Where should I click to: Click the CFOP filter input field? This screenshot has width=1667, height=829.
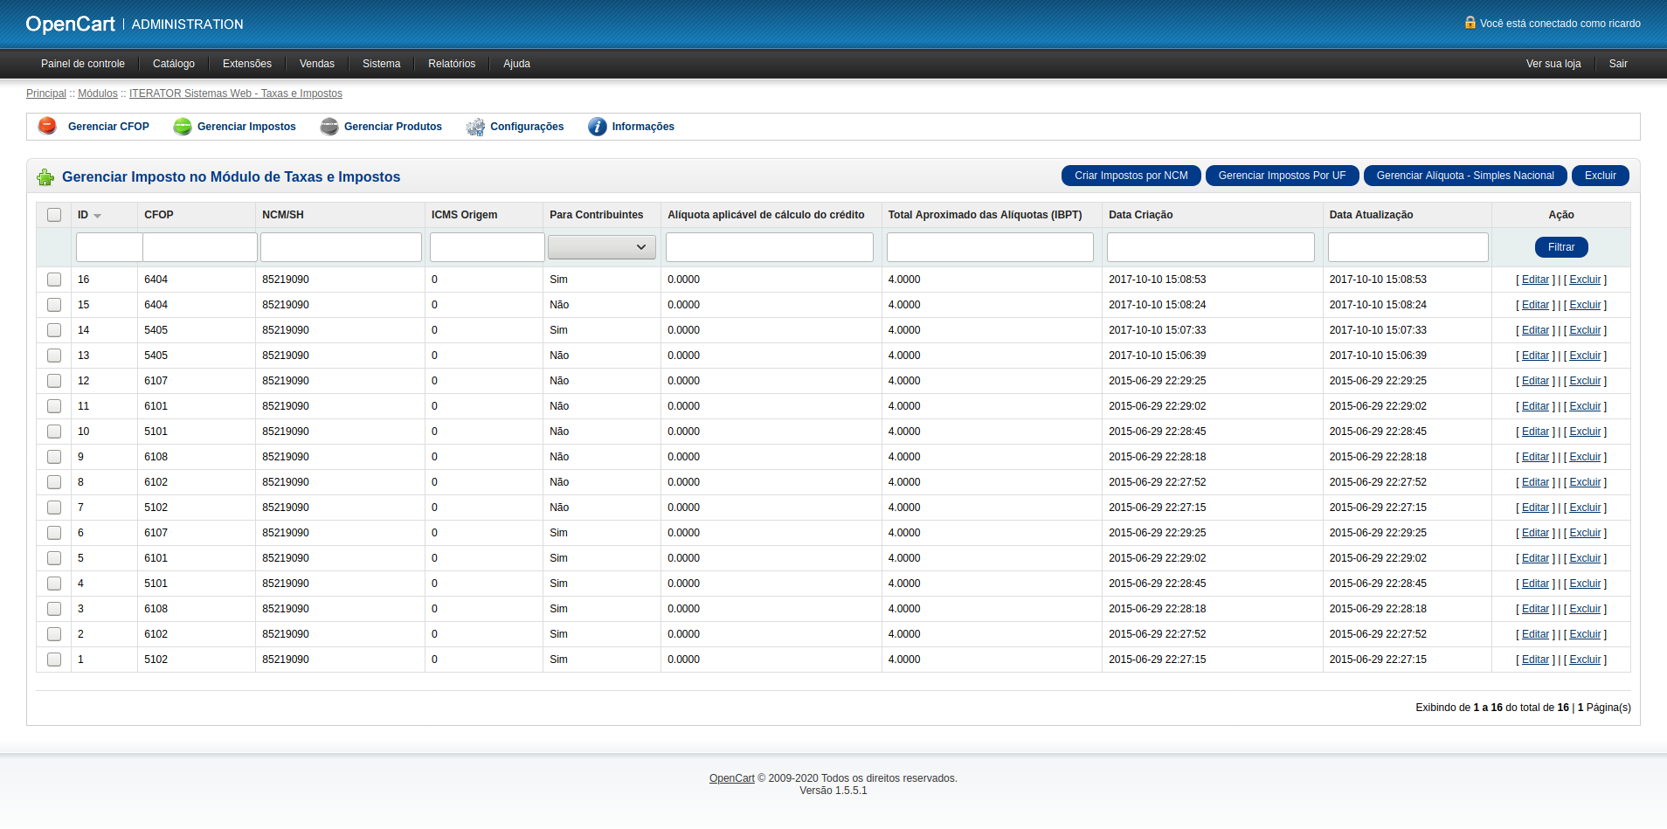(x=200, y=247)
